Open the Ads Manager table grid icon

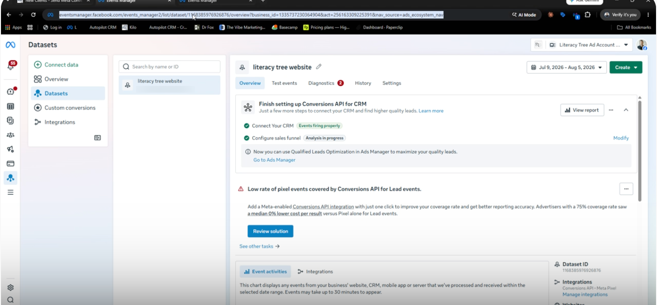pyautogui.click(x=11, y=106)
